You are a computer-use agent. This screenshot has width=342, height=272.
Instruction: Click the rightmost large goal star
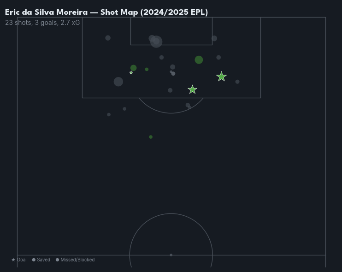point(221,77)
